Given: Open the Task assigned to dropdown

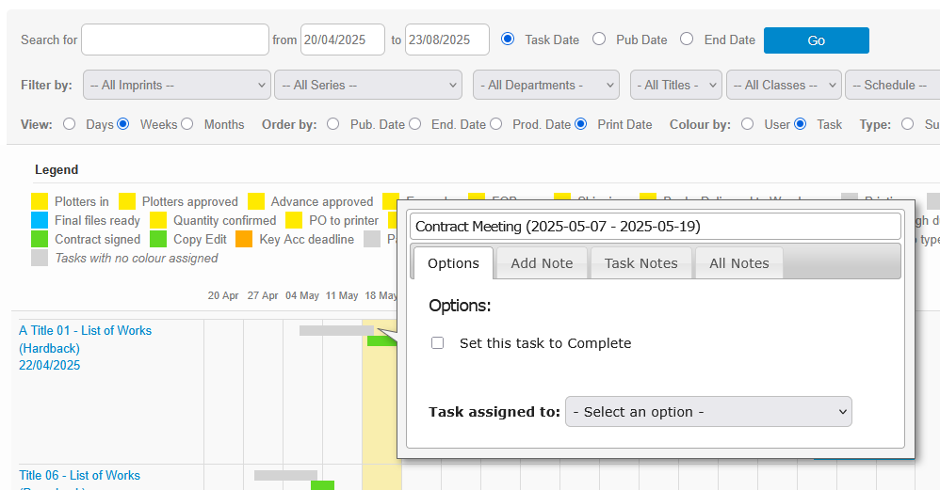Looking at the screenshot, I should [x=708, y=412].
